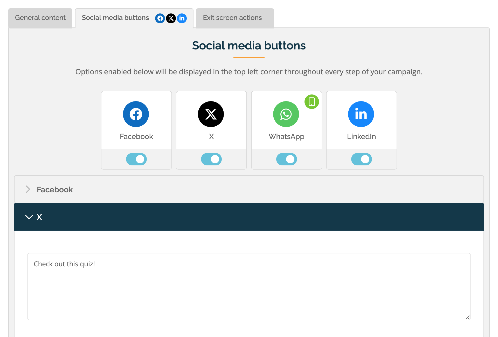Screen dimensions: 498x337
Task: Click the 'Options enabled below' description text
Action: [x=249, y=72]
